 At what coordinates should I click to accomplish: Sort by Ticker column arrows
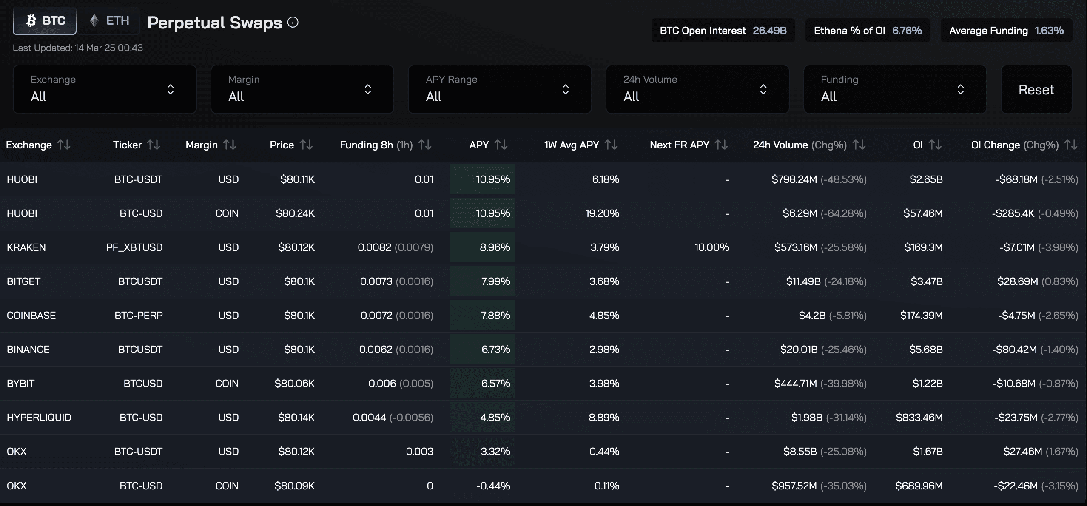coord(154,145)
